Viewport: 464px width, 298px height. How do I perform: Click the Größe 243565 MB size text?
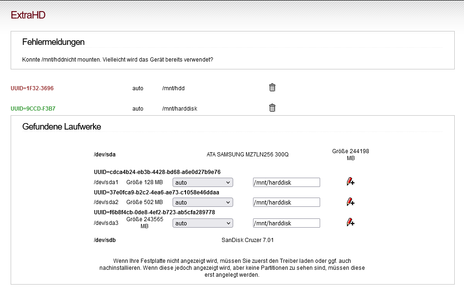tap(144, 223)
